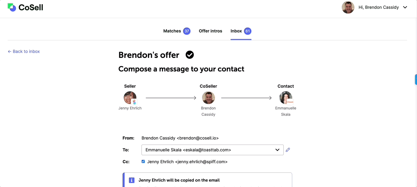Click the blue info icon in notice box
The height and width of the screenshot is (187, 417).
point(132,180)
